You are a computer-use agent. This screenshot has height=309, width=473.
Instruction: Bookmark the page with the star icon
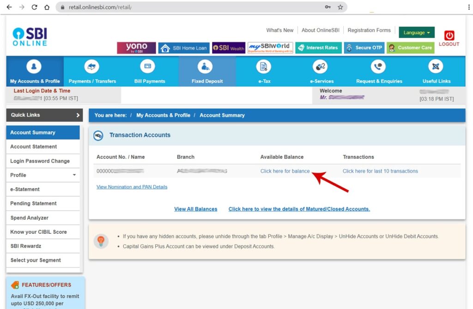[x=340, y=7]
